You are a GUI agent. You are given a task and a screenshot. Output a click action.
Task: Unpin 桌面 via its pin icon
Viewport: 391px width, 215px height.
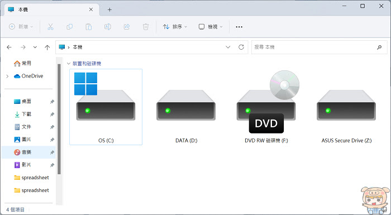click(x=52, y=102)
